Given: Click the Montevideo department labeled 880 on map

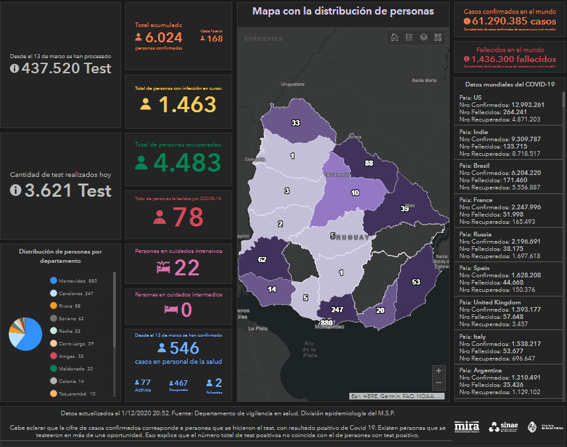Looking at the screenshot, I should point(326,323).
